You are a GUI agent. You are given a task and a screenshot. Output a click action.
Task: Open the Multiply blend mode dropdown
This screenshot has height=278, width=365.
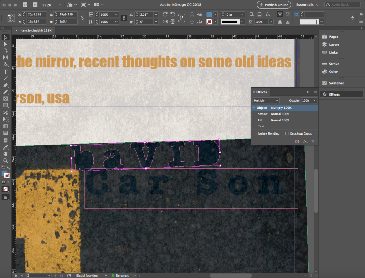(266, 101)
